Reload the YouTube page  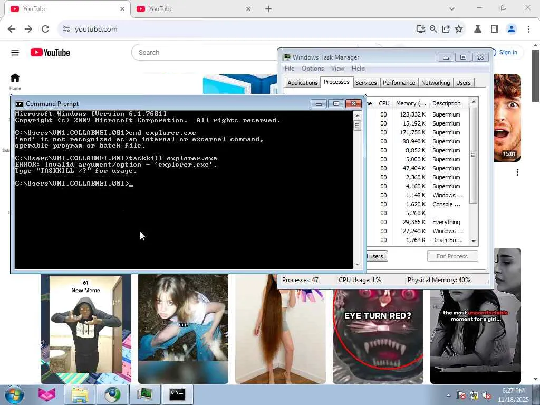[x=45, y=30]
